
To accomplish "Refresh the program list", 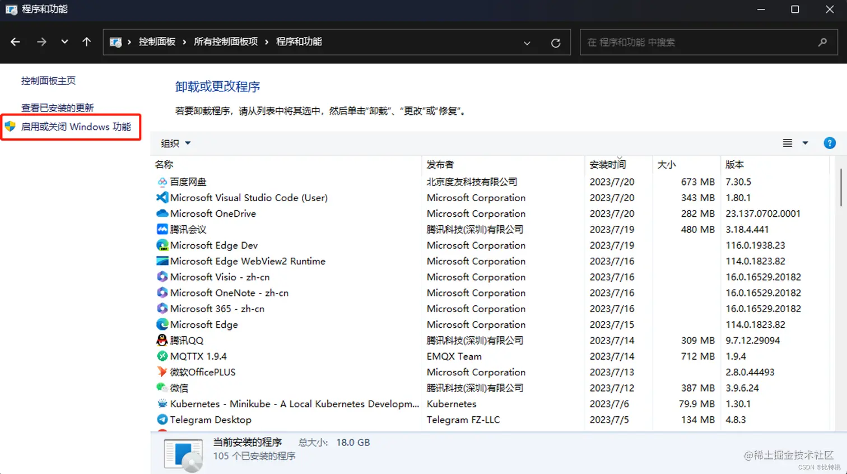I will tap(556, 43).
